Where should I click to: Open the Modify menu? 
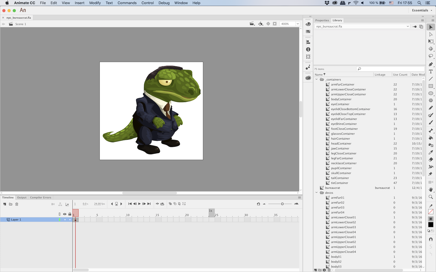95,3
